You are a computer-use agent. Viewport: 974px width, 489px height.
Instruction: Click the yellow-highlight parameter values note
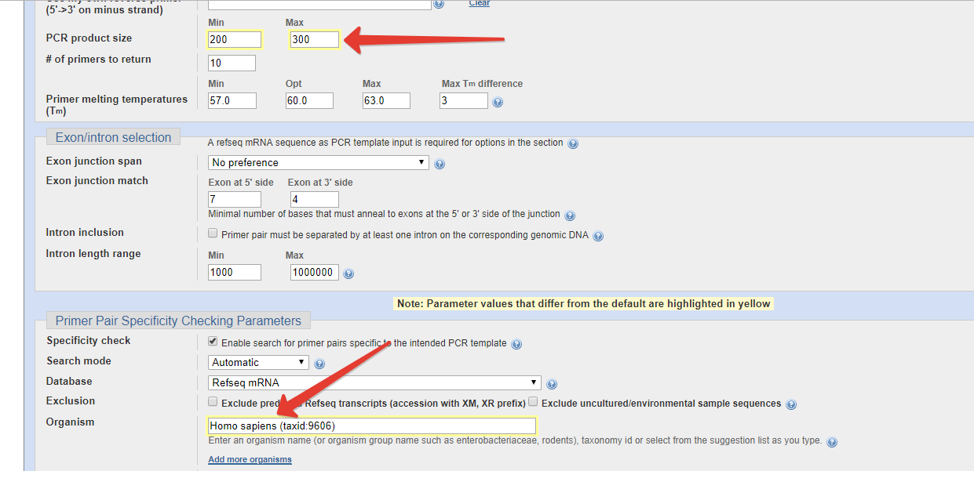click(584, 303)
